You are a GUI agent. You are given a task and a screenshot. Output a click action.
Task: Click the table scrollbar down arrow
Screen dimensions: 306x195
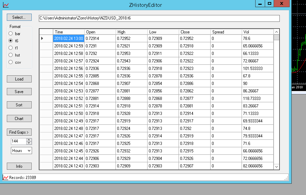click(277, 167)
